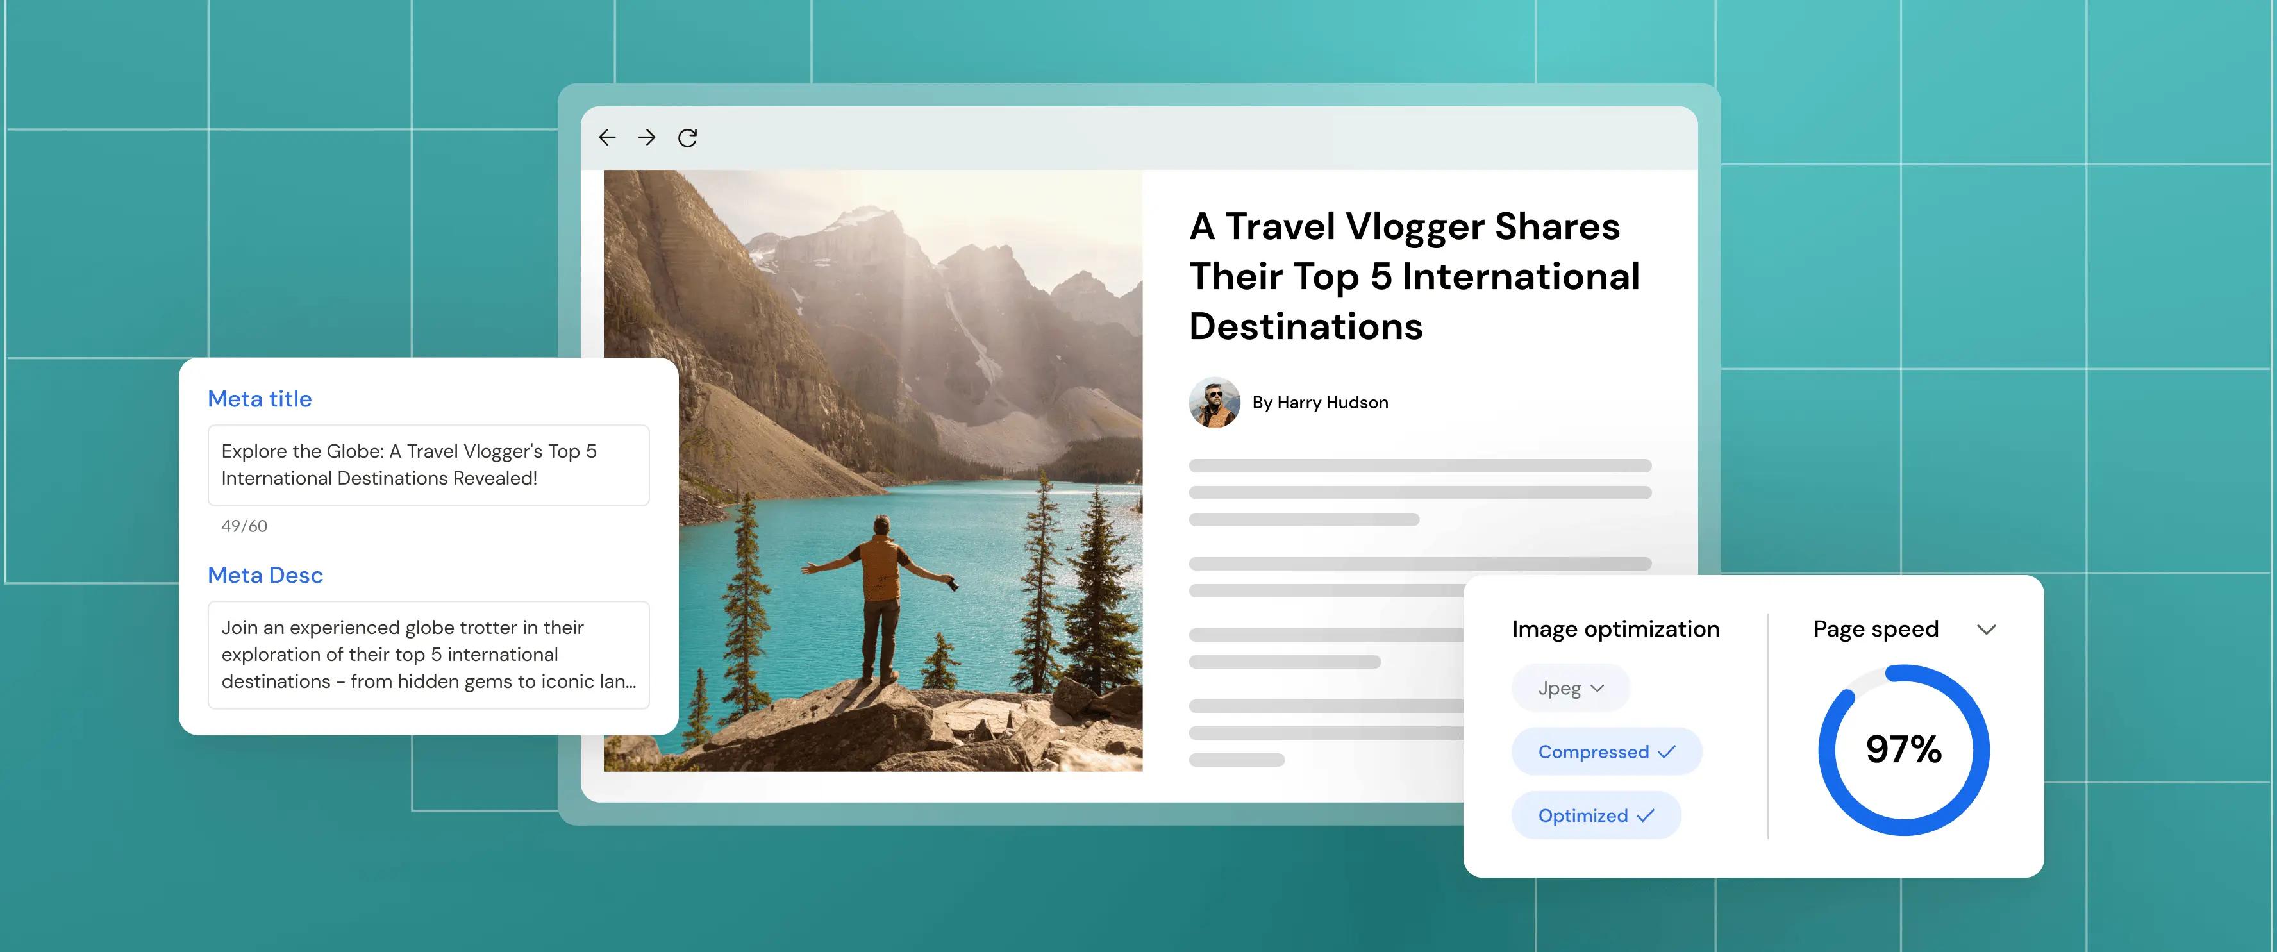Screen dimensions: 2277x952
Task: Click the page reload icon
Action: (x=688, y=138)
